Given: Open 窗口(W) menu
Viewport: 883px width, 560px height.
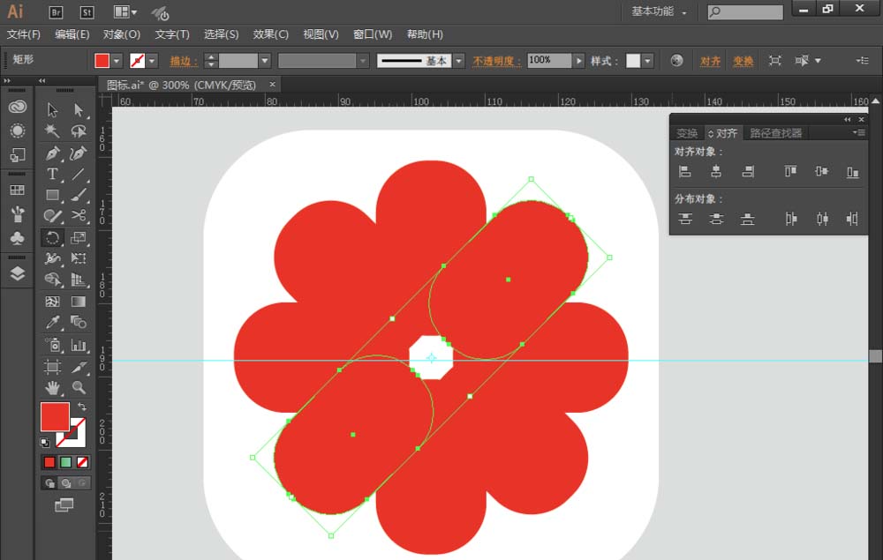Looking at the screenshot, I should pyautogui.click(x=373, y=34).
